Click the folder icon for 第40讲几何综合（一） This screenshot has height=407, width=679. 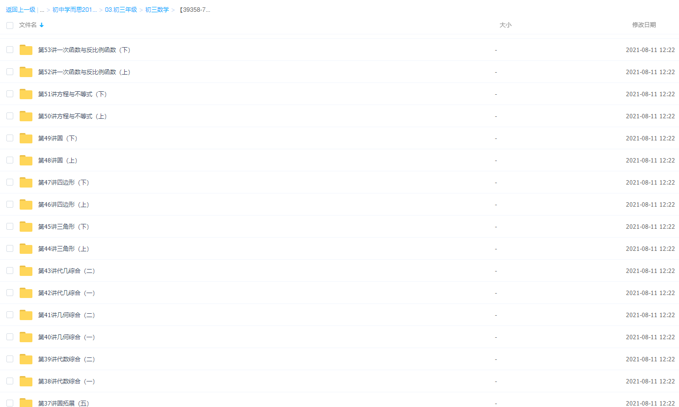pos(26,337)
